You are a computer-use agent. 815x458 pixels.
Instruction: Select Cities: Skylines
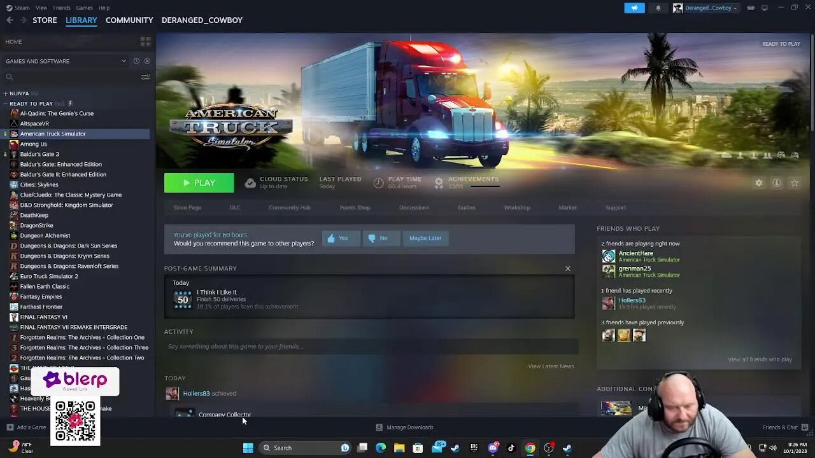pos(39,184)
